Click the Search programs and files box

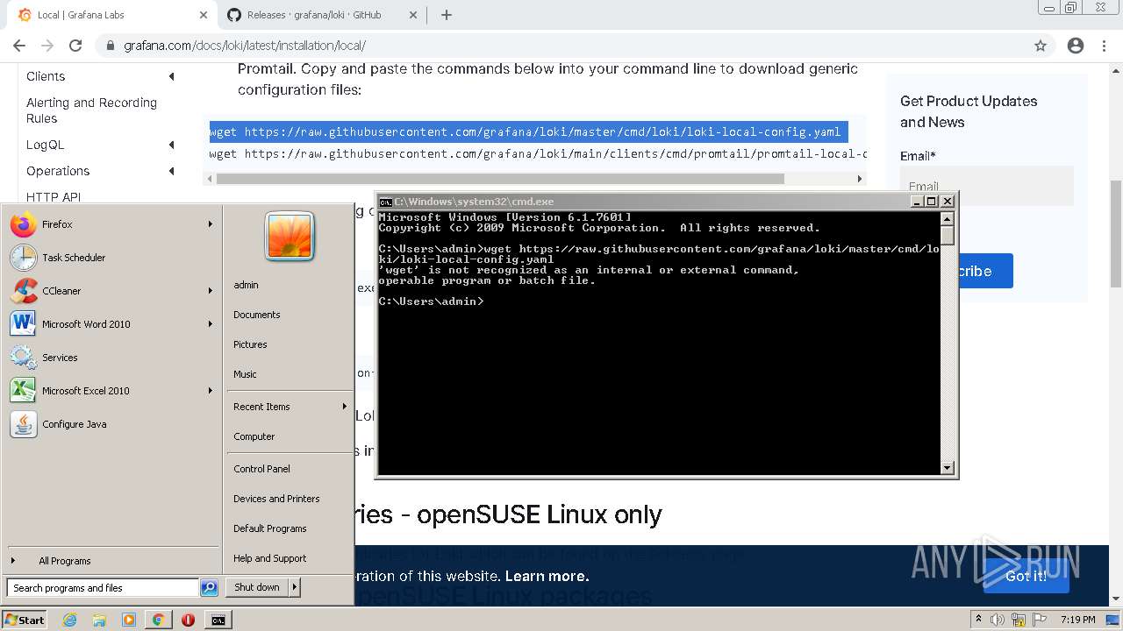point(103,588)
